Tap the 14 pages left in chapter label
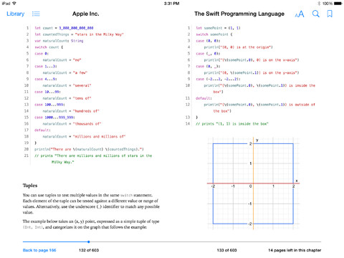Image resolution: width=344 pixels, height=258 pixels. point(295,250)
